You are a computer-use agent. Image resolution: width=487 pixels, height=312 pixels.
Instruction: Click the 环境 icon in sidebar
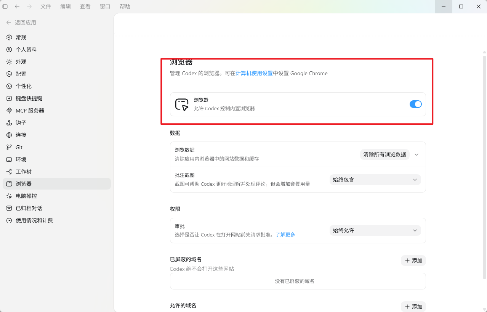coord(9,159)
